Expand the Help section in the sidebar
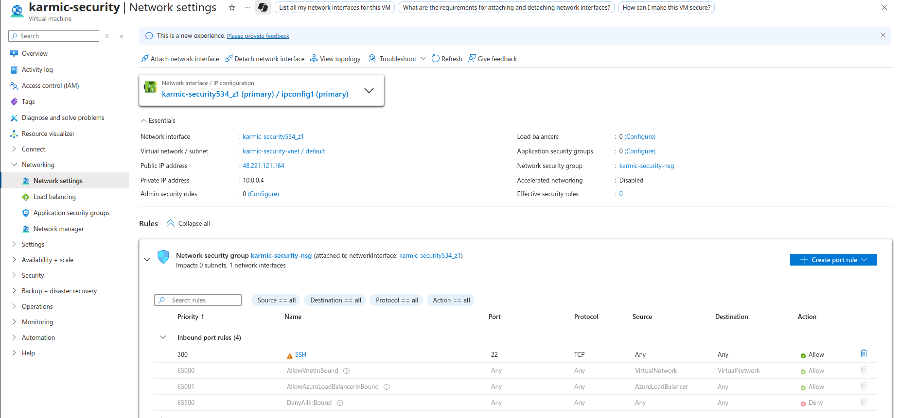Viewport: 900px width, 418px height. pos(14,353)
